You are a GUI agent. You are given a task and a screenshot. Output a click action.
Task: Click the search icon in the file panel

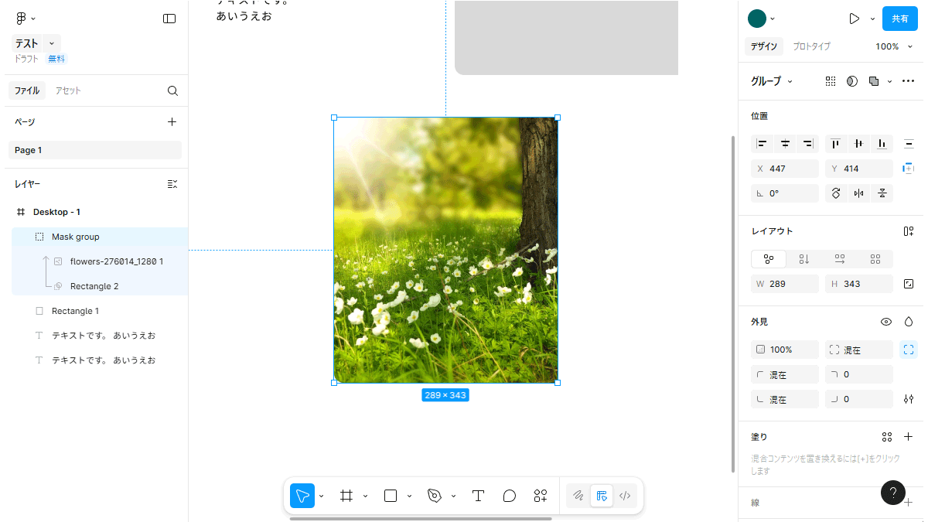click(x=172, y=90)
